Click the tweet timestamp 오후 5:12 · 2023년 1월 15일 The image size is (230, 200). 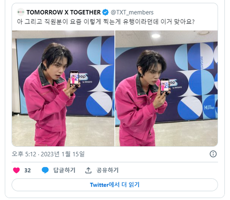48,154
